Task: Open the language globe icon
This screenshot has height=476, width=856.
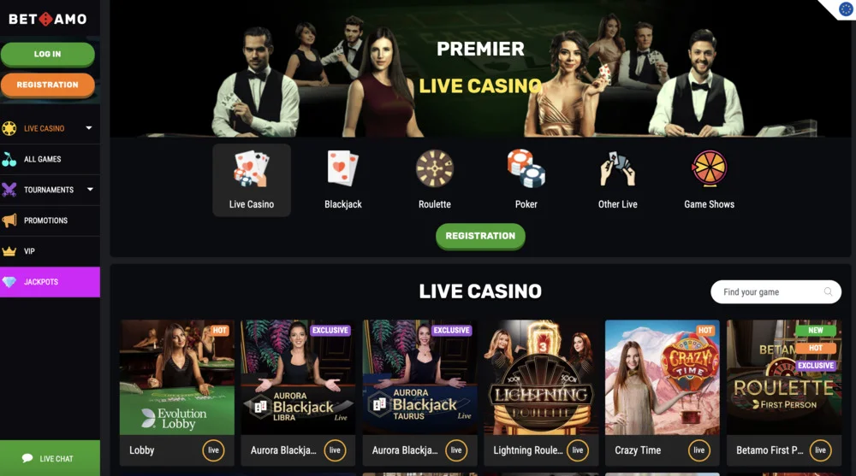Action: coord(846,9)
